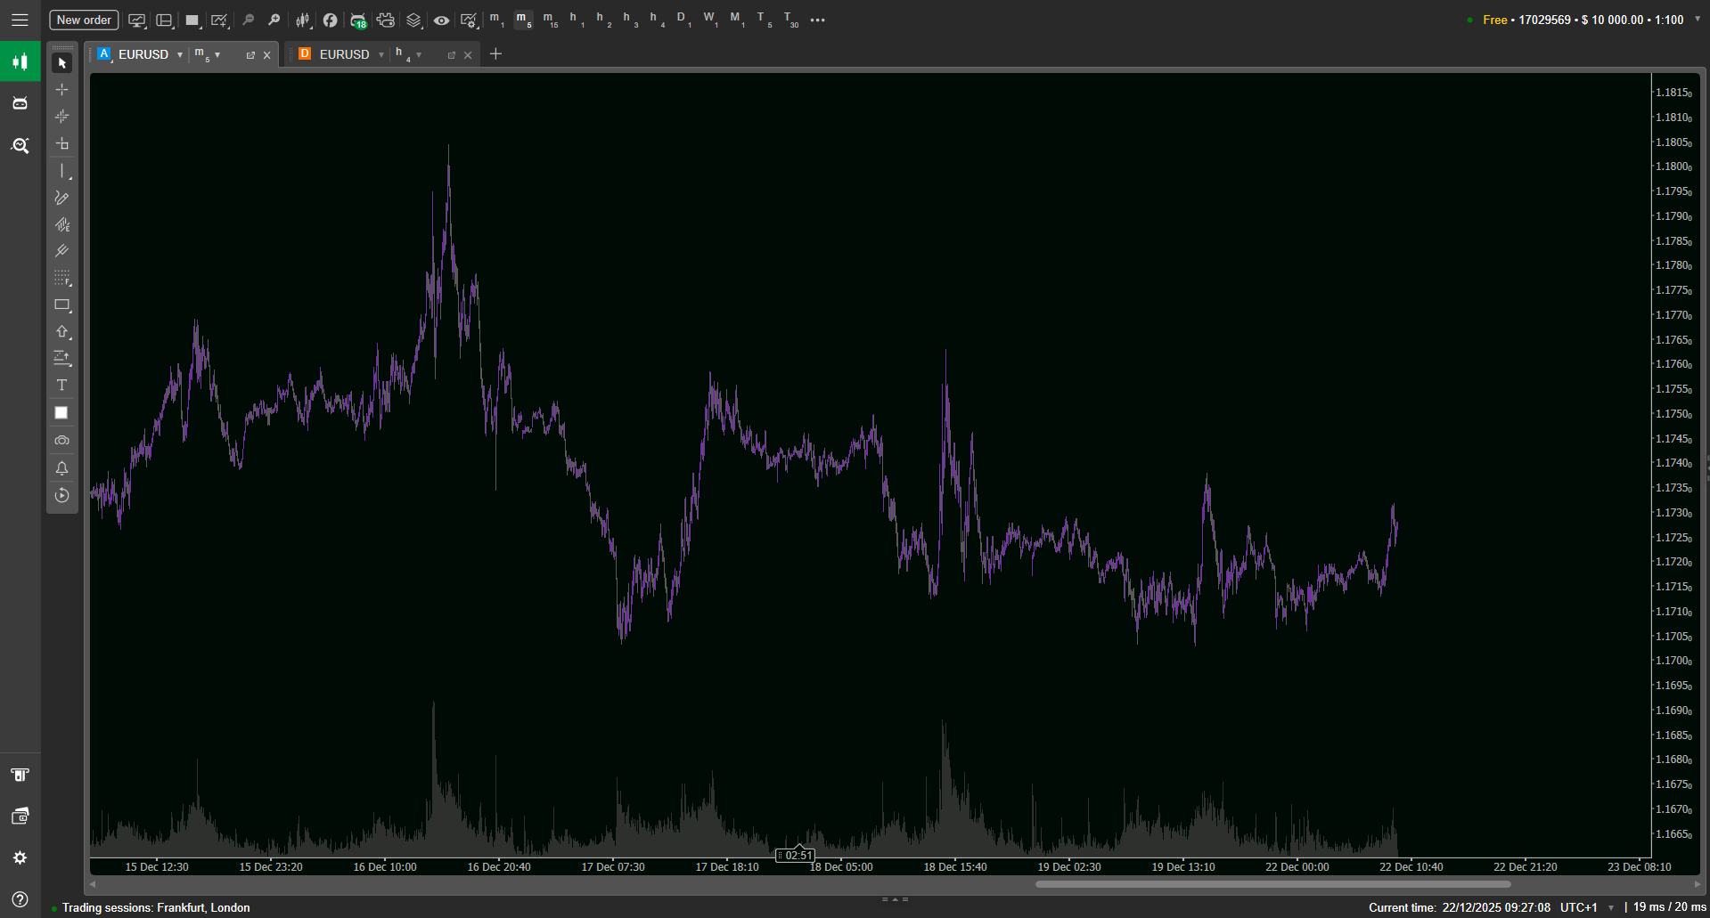Viewport: 1710px width, 918px height.
Task: Toggle the crosshair visibility eye icon
Action: (x=441, y=20)
